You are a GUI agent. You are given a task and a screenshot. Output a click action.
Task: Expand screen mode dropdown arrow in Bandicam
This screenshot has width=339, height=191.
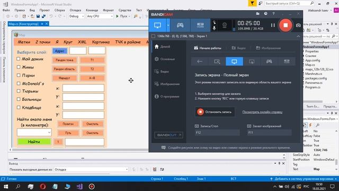click(x=168, y=25)
